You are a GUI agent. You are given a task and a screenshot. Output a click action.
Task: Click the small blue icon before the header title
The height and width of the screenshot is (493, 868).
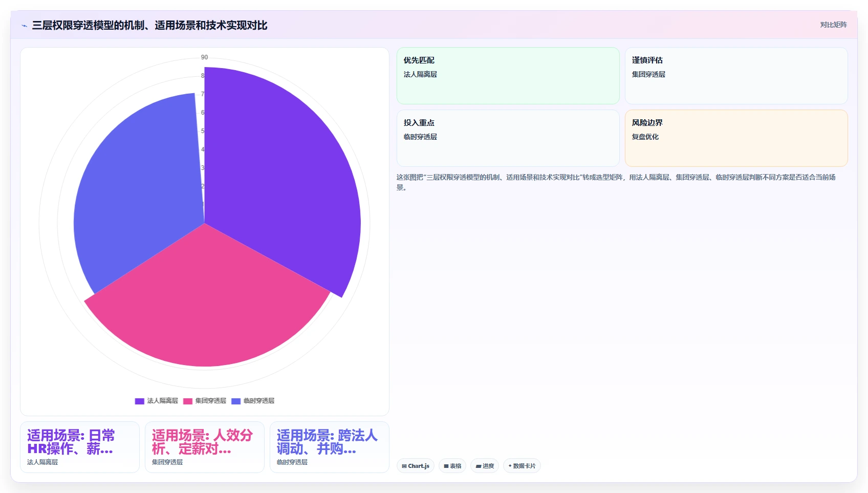[24, 26]
